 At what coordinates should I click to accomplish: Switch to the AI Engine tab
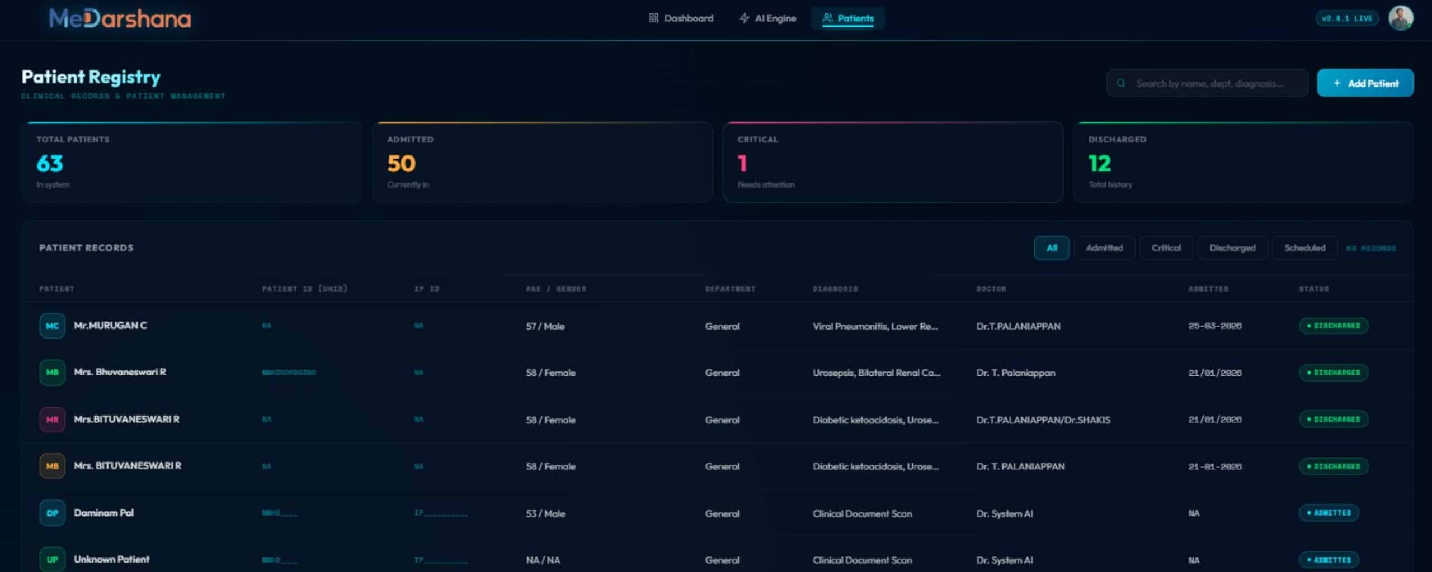(x=767, y=18)
